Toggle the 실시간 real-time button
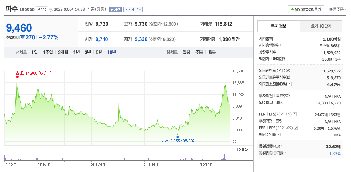Image resolution: width=351 pixels, height=172 pixels. click(x=115, y=9)
